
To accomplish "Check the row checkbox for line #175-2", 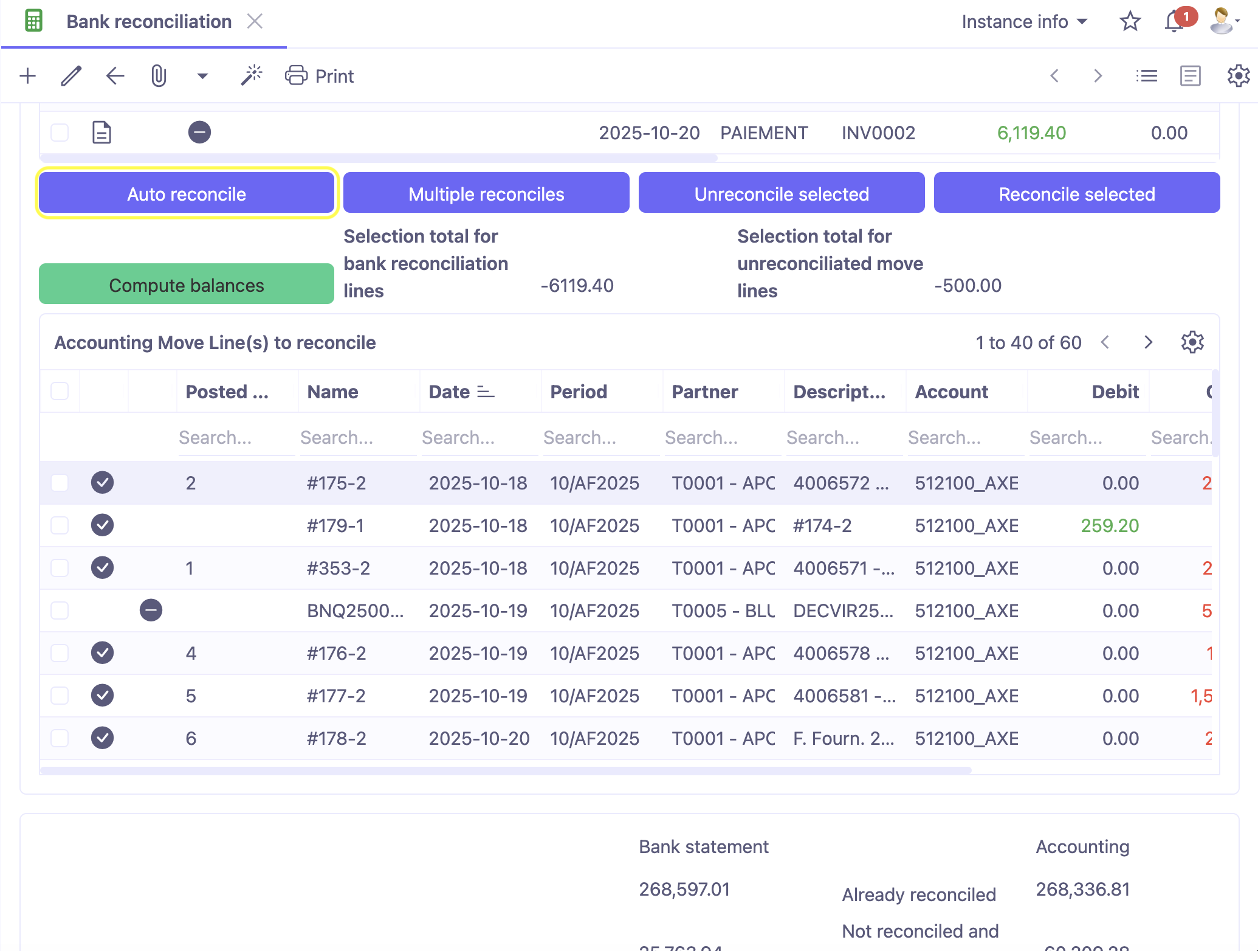I will 60,482.
